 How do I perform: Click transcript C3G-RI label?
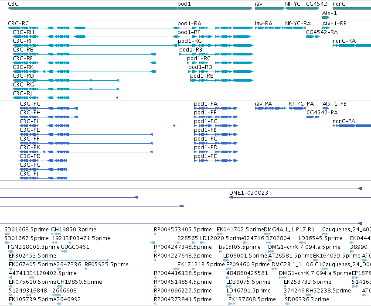pos(22,41)
